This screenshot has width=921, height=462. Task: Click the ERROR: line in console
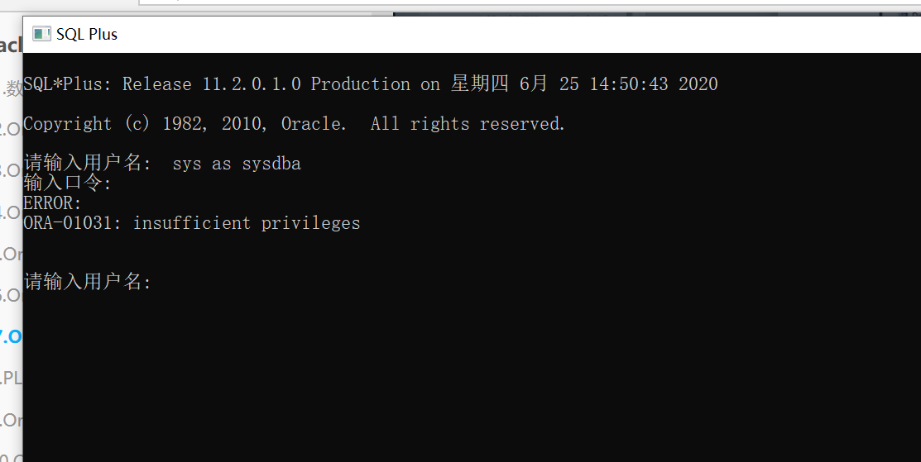click(x=52, y=202)
